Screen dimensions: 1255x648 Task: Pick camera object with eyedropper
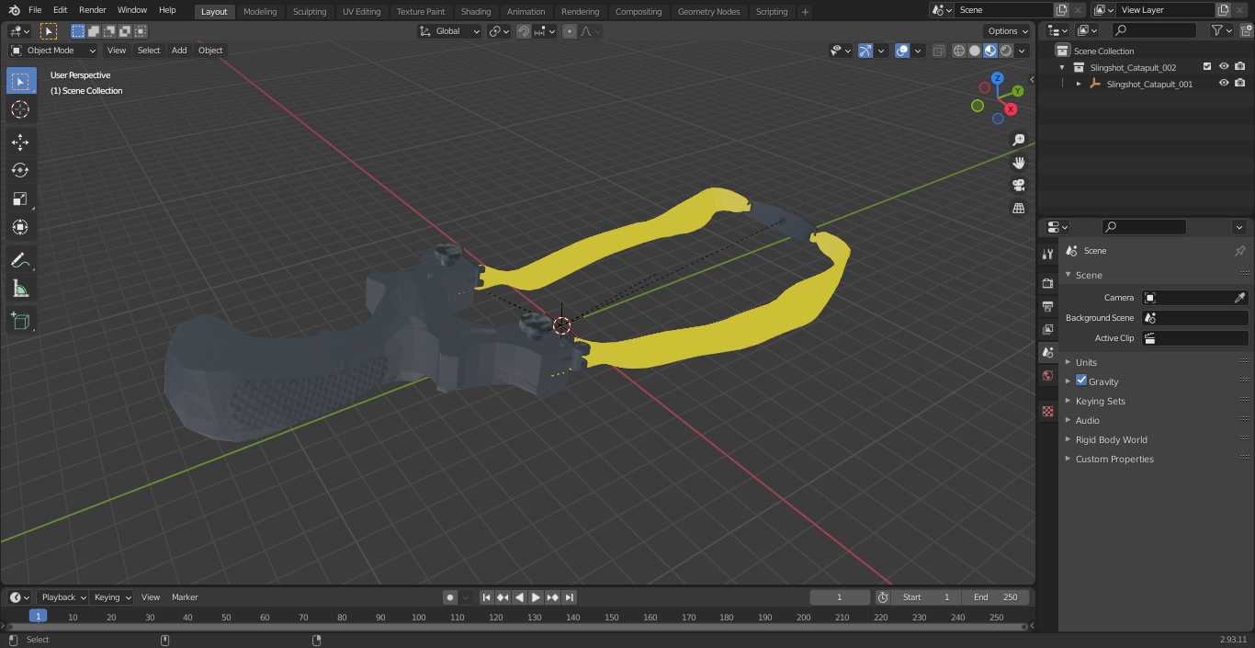point(1239,298)
